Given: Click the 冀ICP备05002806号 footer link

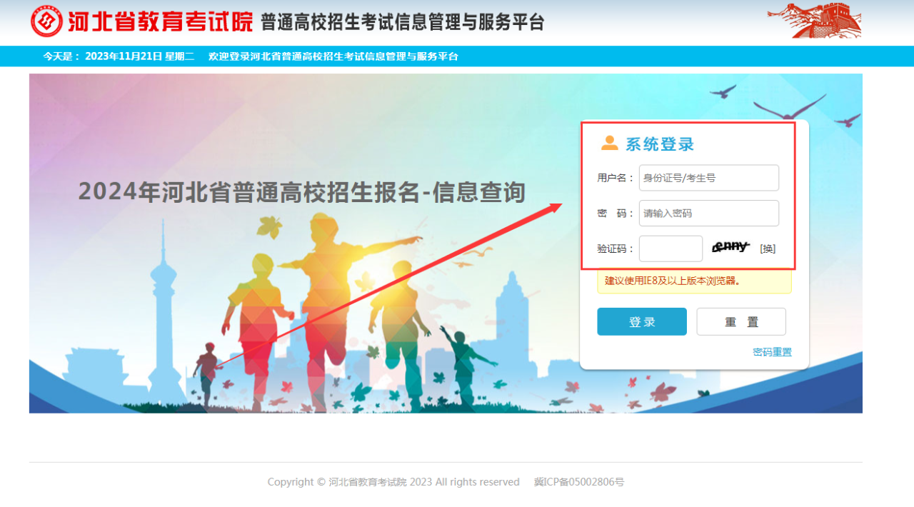Looking at the screenshot, I should pyautogui.click(x=579, y=482).
